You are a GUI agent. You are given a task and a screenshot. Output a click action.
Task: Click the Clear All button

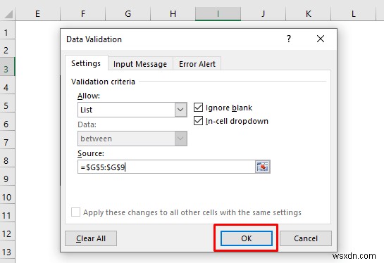click(91, 238)
